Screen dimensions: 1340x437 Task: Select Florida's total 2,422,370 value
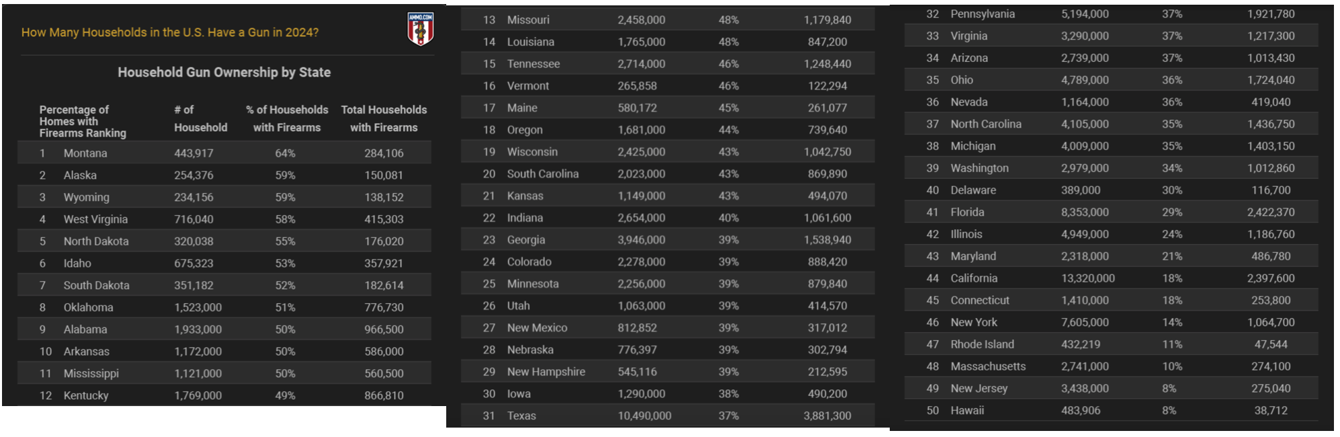(1270, 212)
